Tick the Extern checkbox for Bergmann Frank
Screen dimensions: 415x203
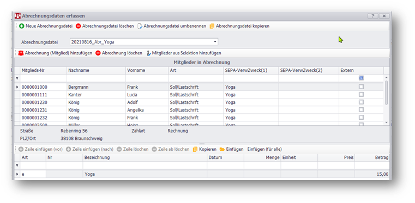[361, 87]
